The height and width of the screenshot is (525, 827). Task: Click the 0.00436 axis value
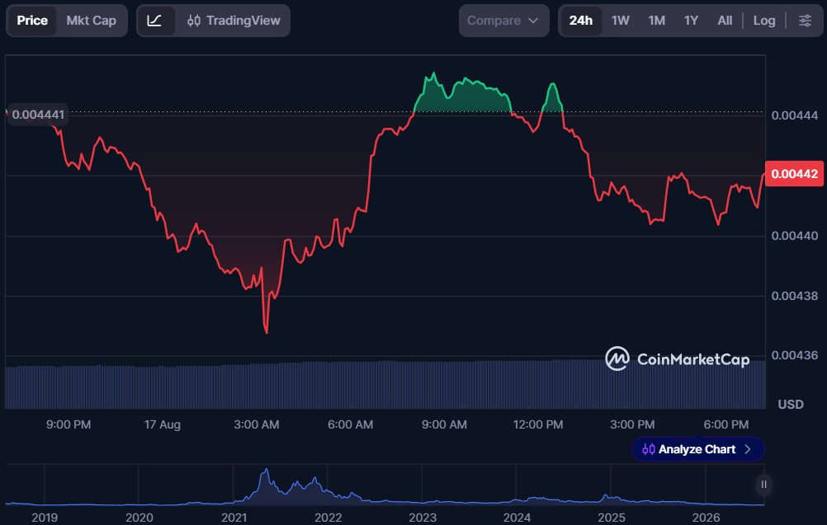[794, 355]
